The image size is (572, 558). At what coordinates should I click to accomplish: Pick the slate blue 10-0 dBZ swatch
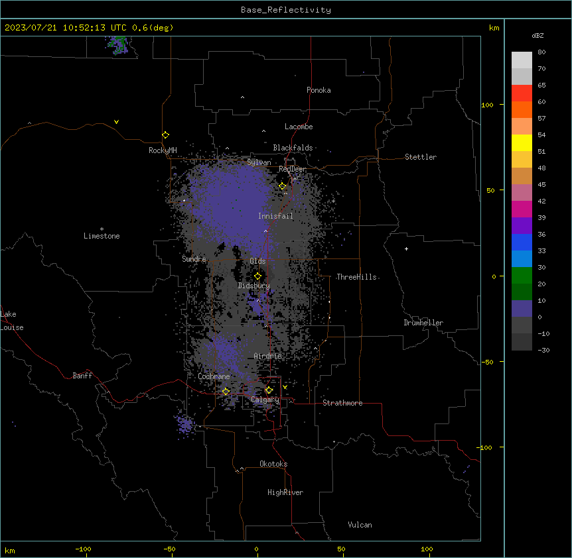tap(522, 309)
